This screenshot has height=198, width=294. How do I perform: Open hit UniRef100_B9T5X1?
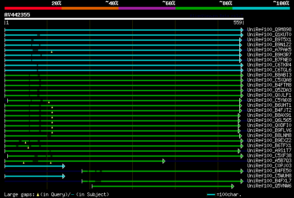pos(269,39)
